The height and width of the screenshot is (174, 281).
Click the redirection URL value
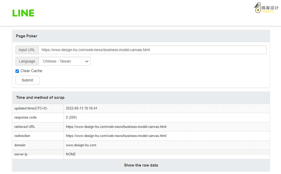[116, 136]
